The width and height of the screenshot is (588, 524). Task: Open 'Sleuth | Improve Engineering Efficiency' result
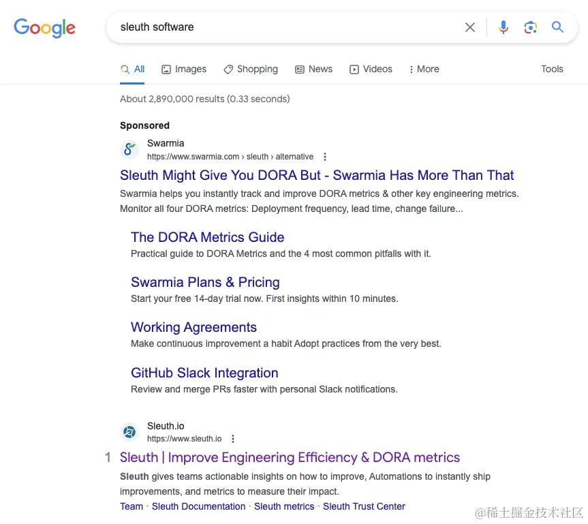coord(290,458)
